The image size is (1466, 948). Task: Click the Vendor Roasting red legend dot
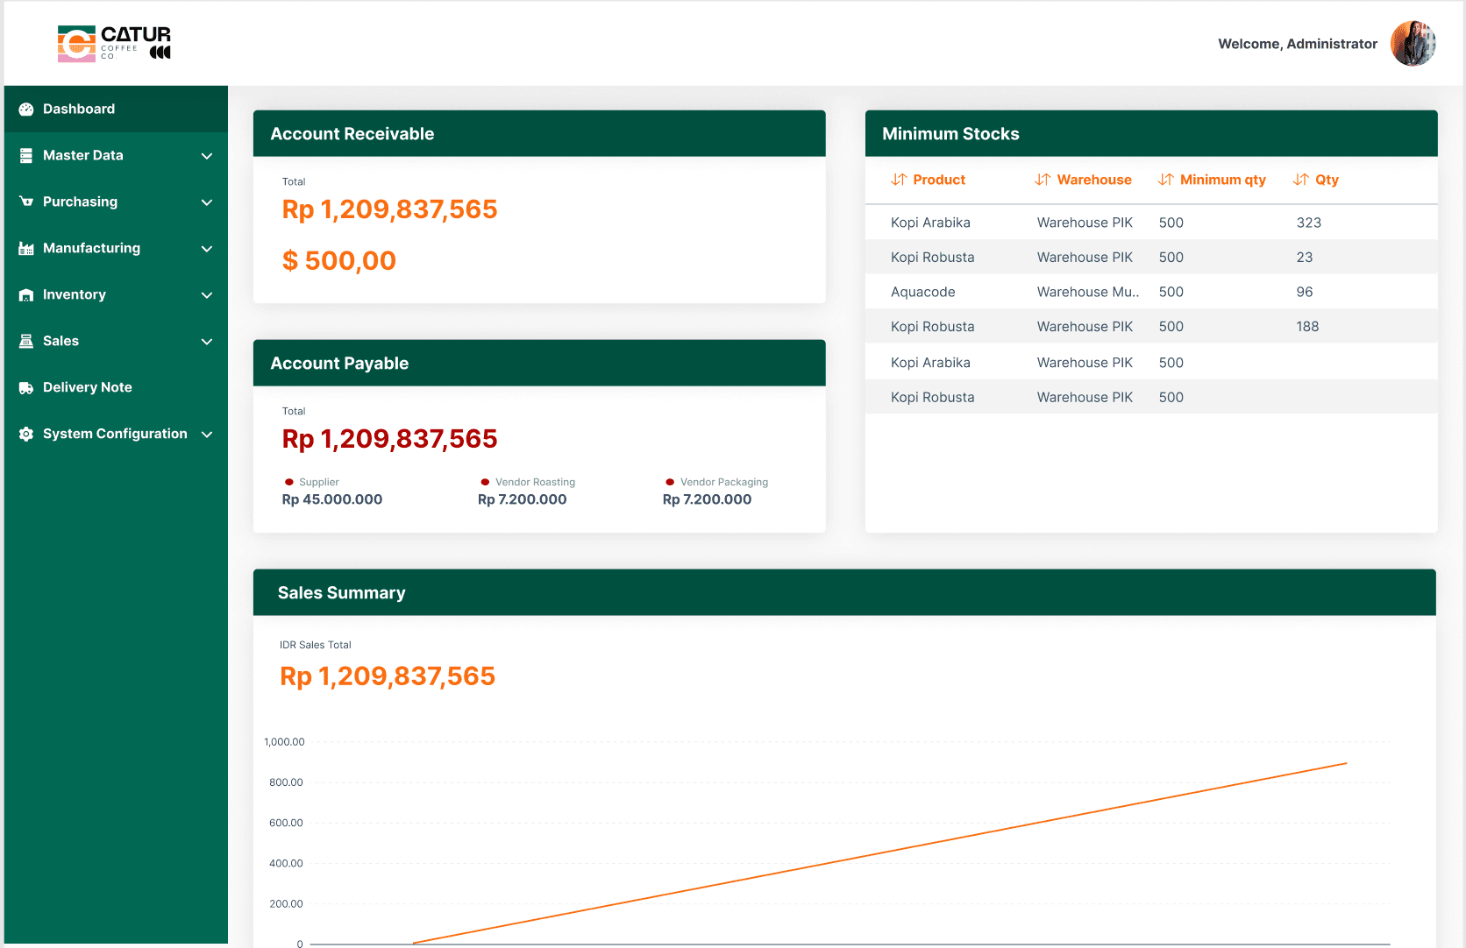pos(485,482)
